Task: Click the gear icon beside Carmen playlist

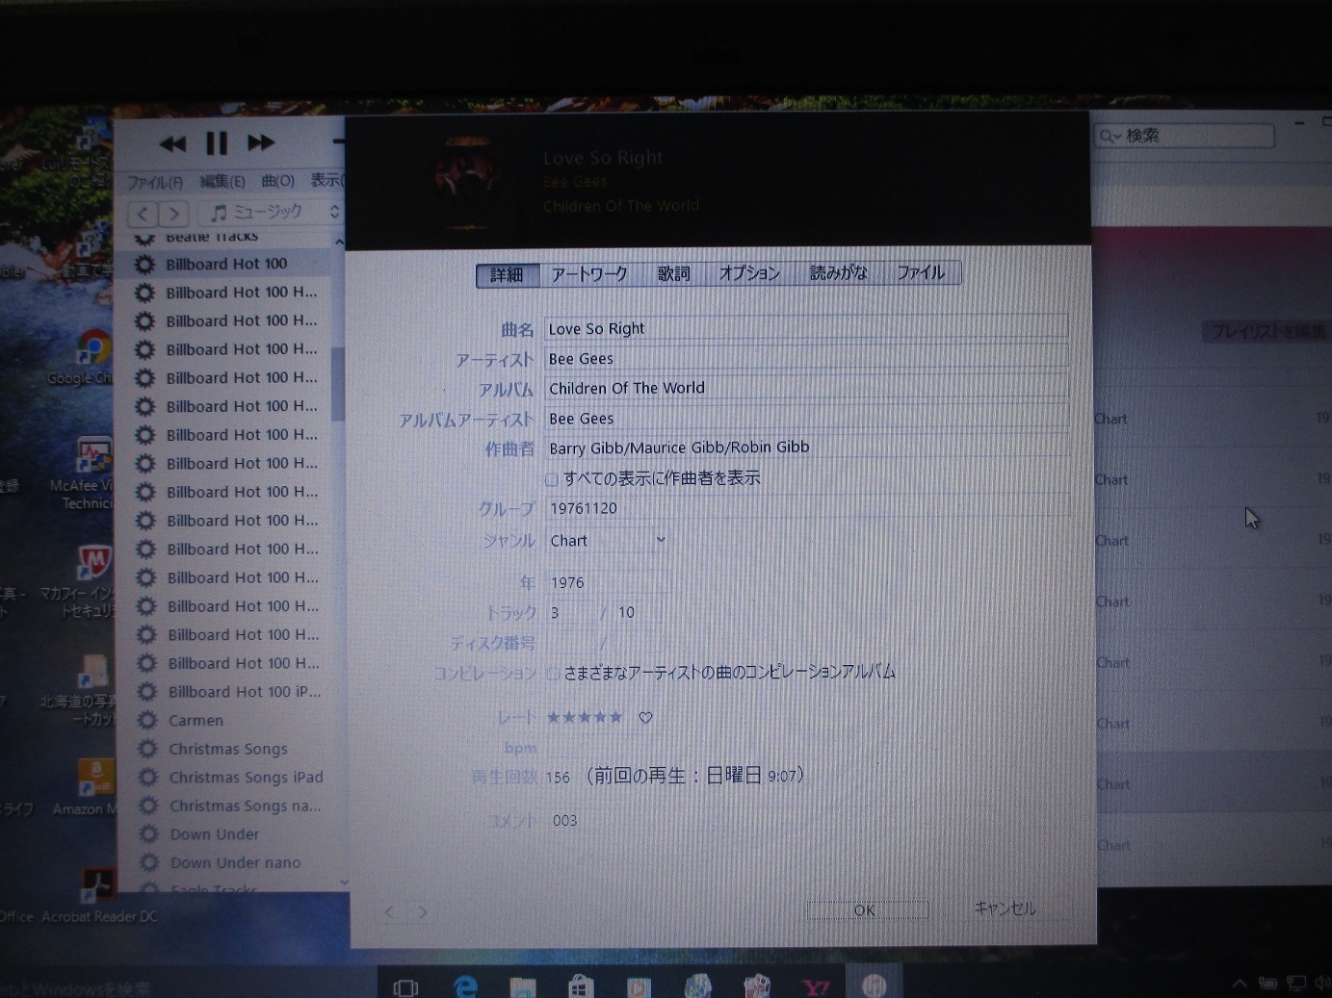Action: pos(146,720)
